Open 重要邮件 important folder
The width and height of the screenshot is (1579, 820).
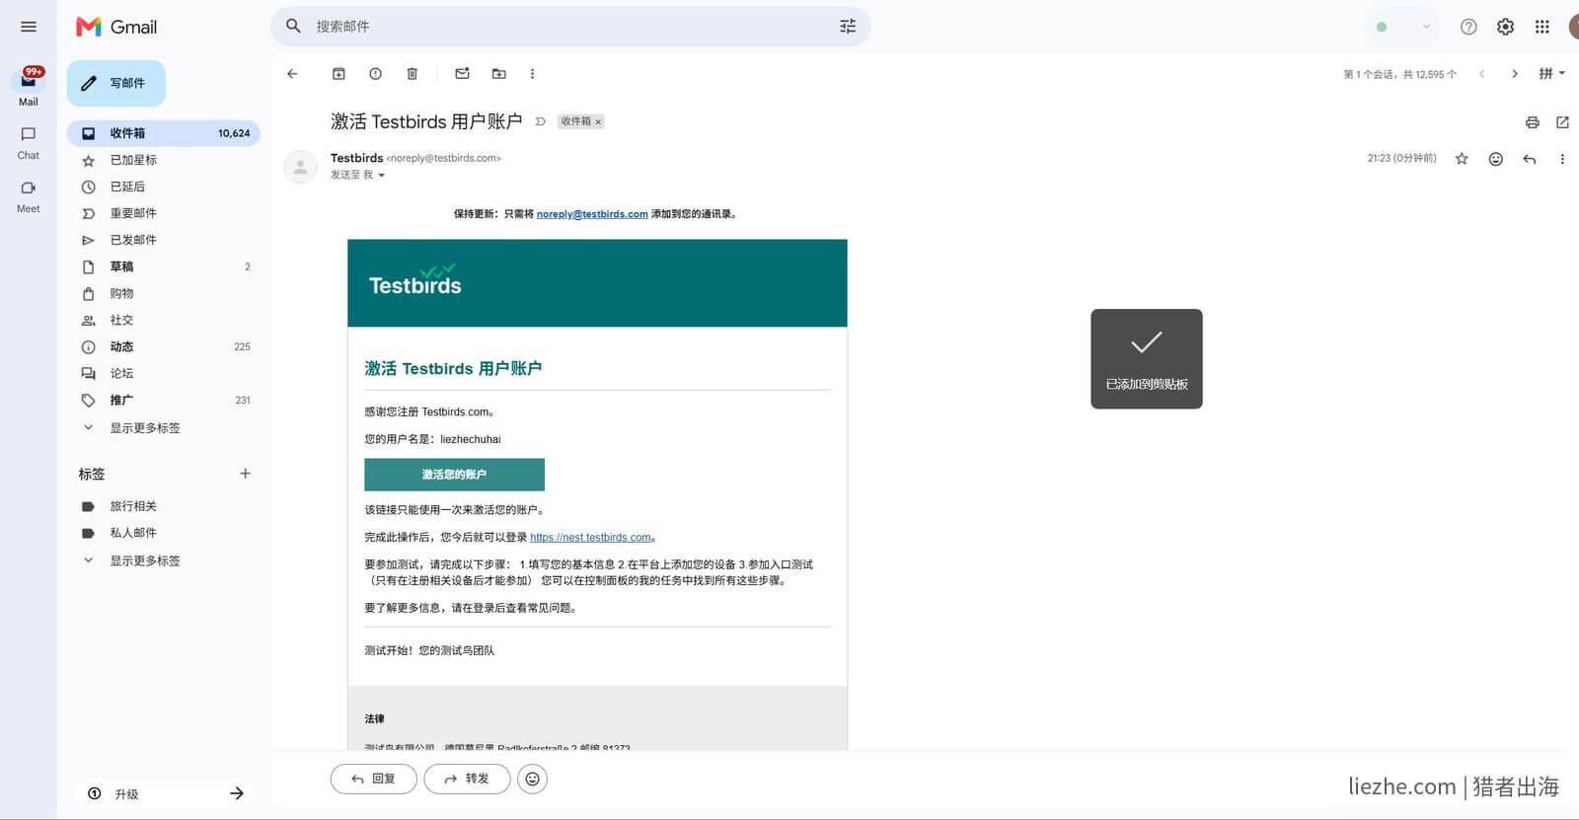[164, 213]
